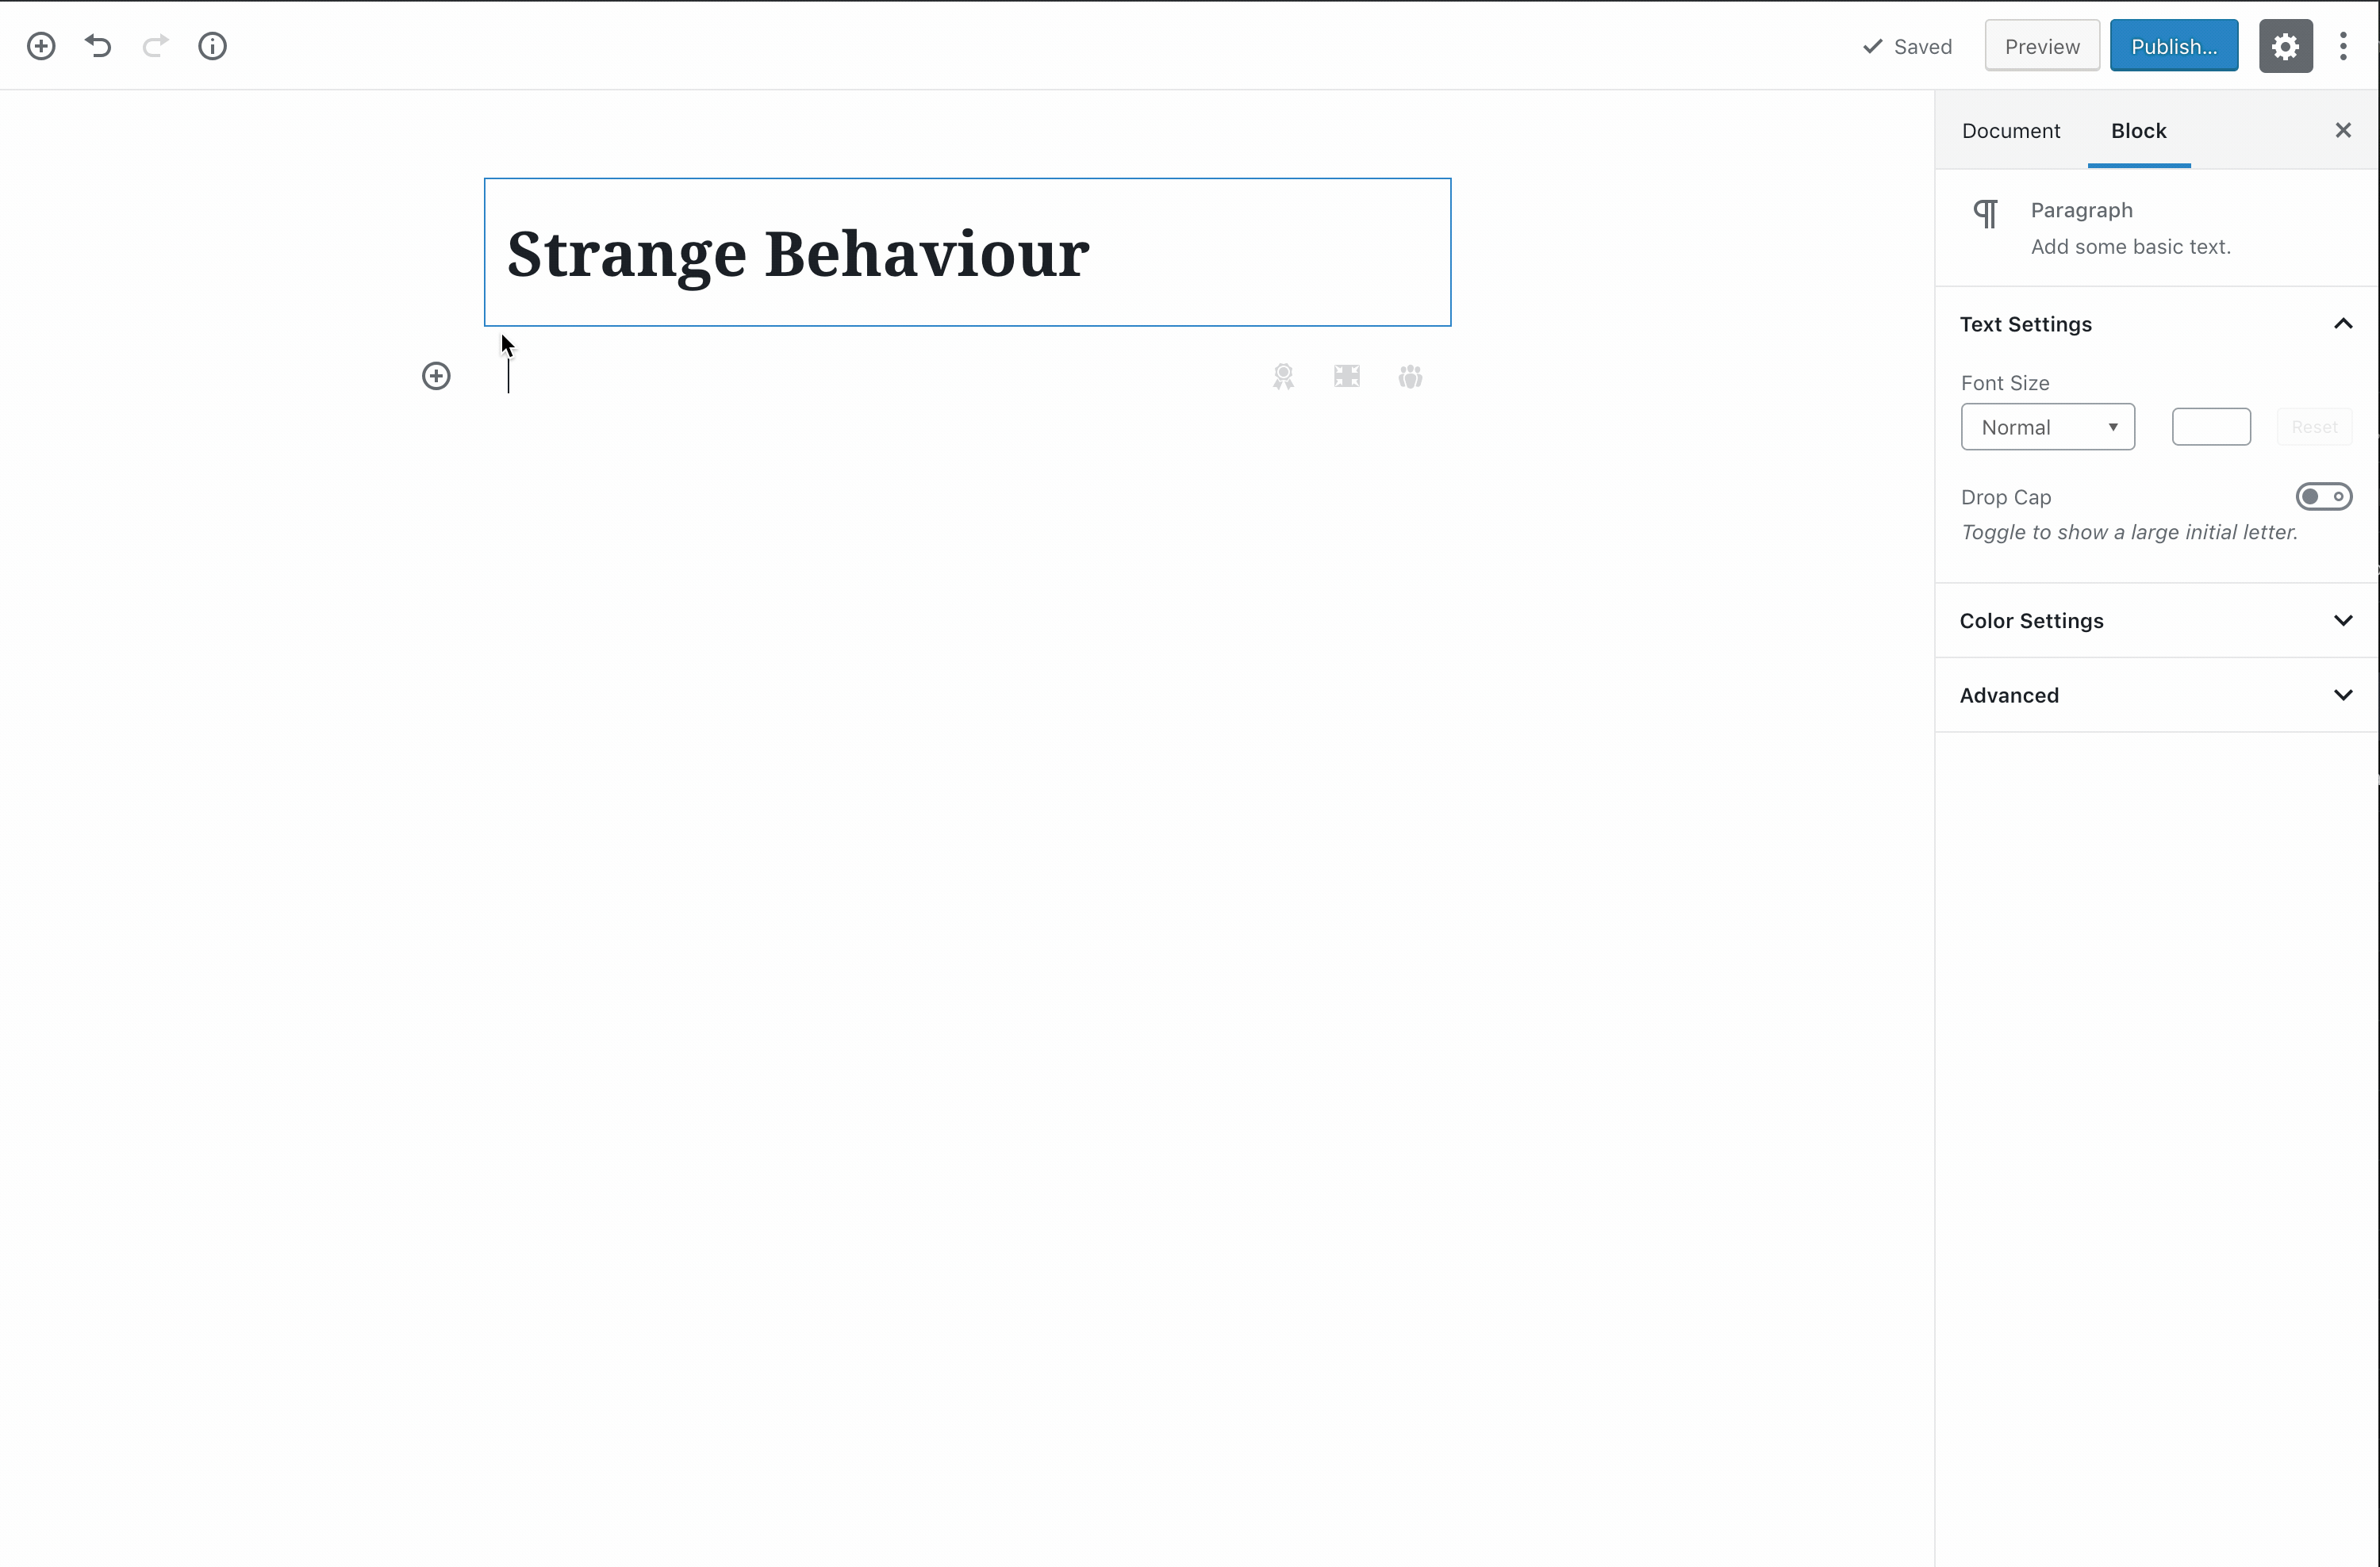Screen dimensions: 2380x1567
Task: Open the Font Size Normal dropdown
Action: click(2047, 427)
